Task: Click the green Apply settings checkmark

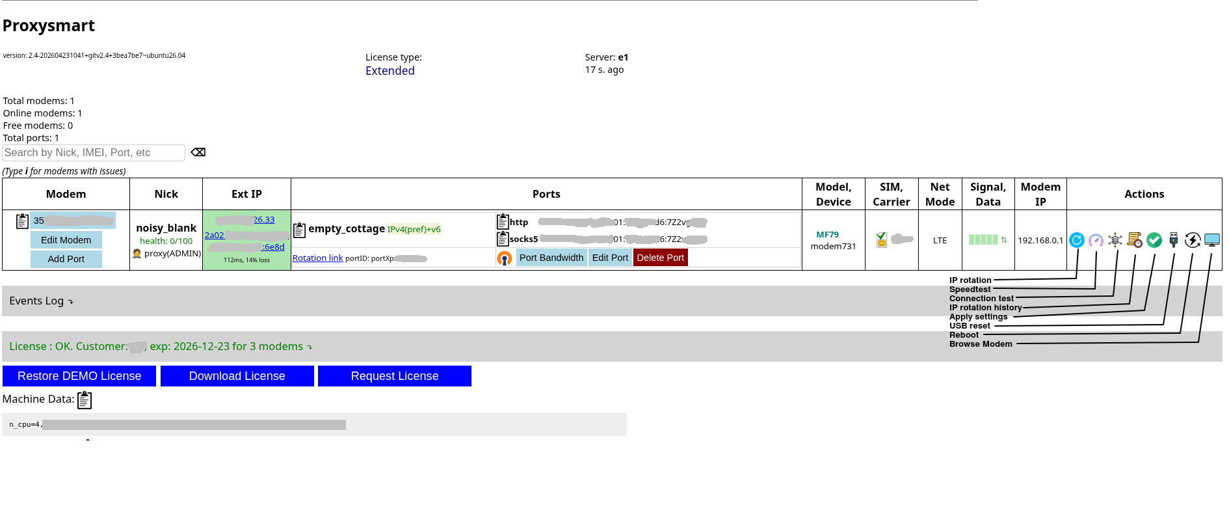Action: 1154,240
